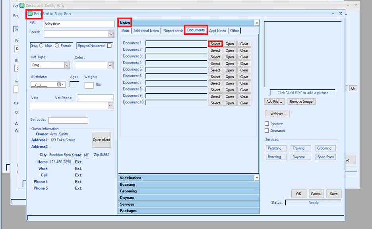Screen dimensions: 372x229
Task: Open the Color dropdown
Action: point(110,65)
